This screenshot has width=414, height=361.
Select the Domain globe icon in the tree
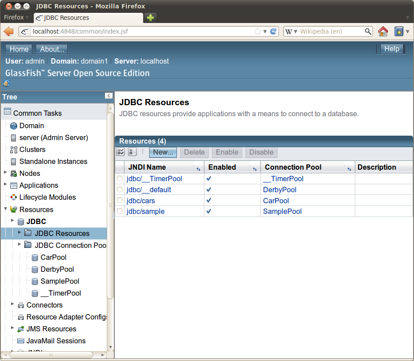tap(13, 125)
